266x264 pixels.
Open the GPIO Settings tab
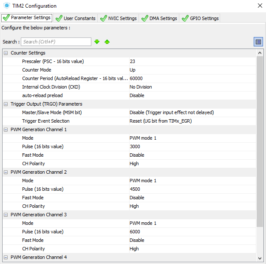200,18
